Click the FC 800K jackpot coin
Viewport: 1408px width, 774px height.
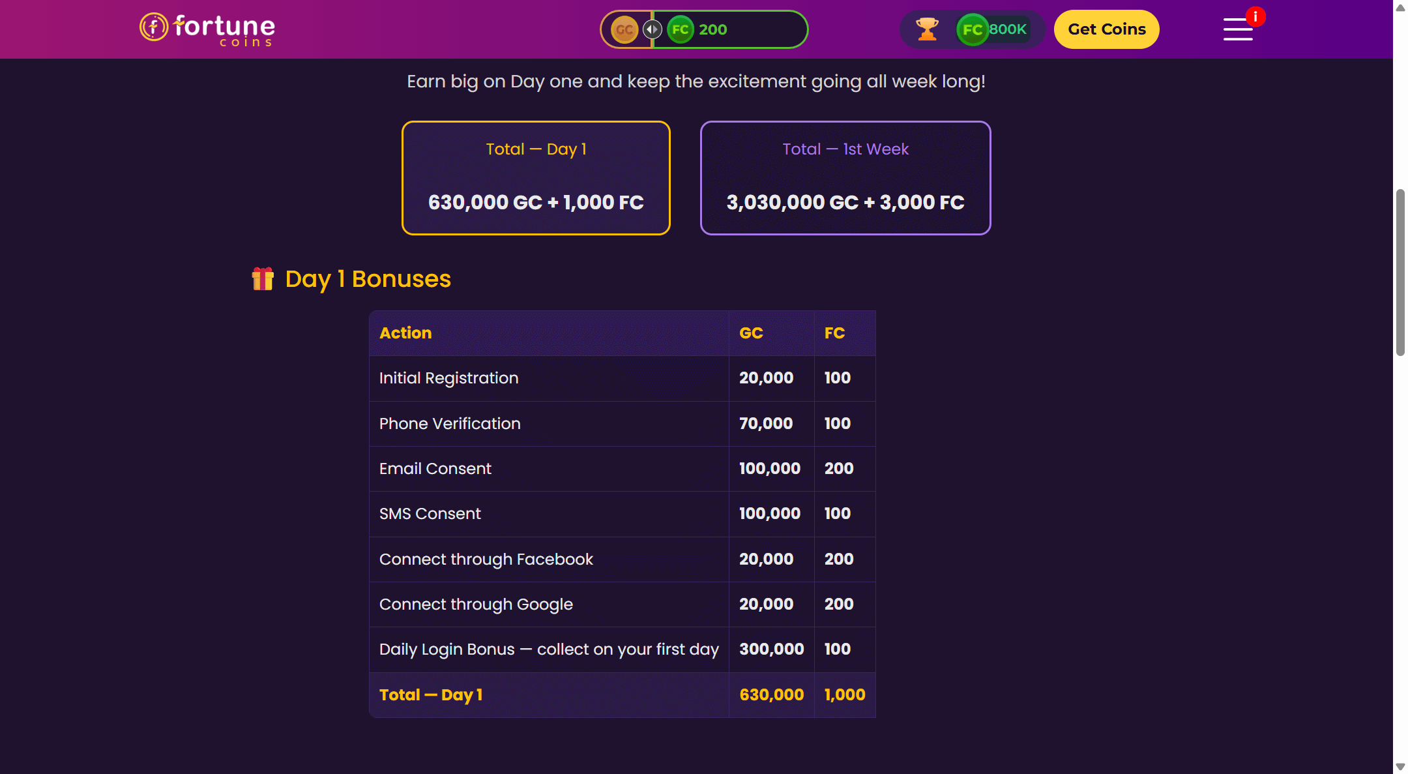point(973,29)
